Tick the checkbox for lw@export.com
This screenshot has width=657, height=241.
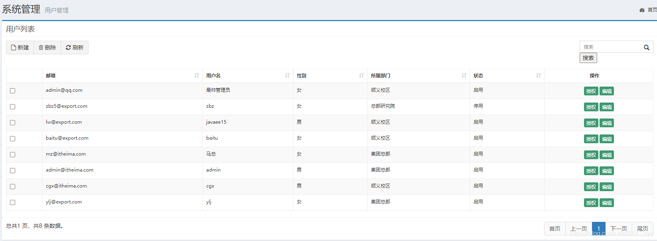[x=13, y=123]
